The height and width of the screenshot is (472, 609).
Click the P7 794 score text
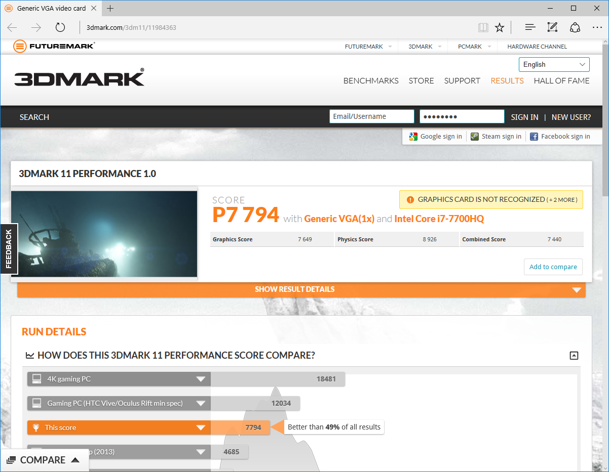[246, 214]
